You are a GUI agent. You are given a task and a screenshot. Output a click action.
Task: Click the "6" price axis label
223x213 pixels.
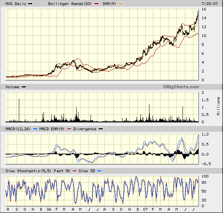click(203, 54)
